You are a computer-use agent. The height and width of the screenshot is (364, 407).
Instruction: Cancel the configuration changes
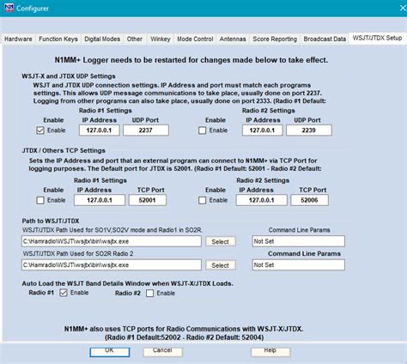pos(162,352)
